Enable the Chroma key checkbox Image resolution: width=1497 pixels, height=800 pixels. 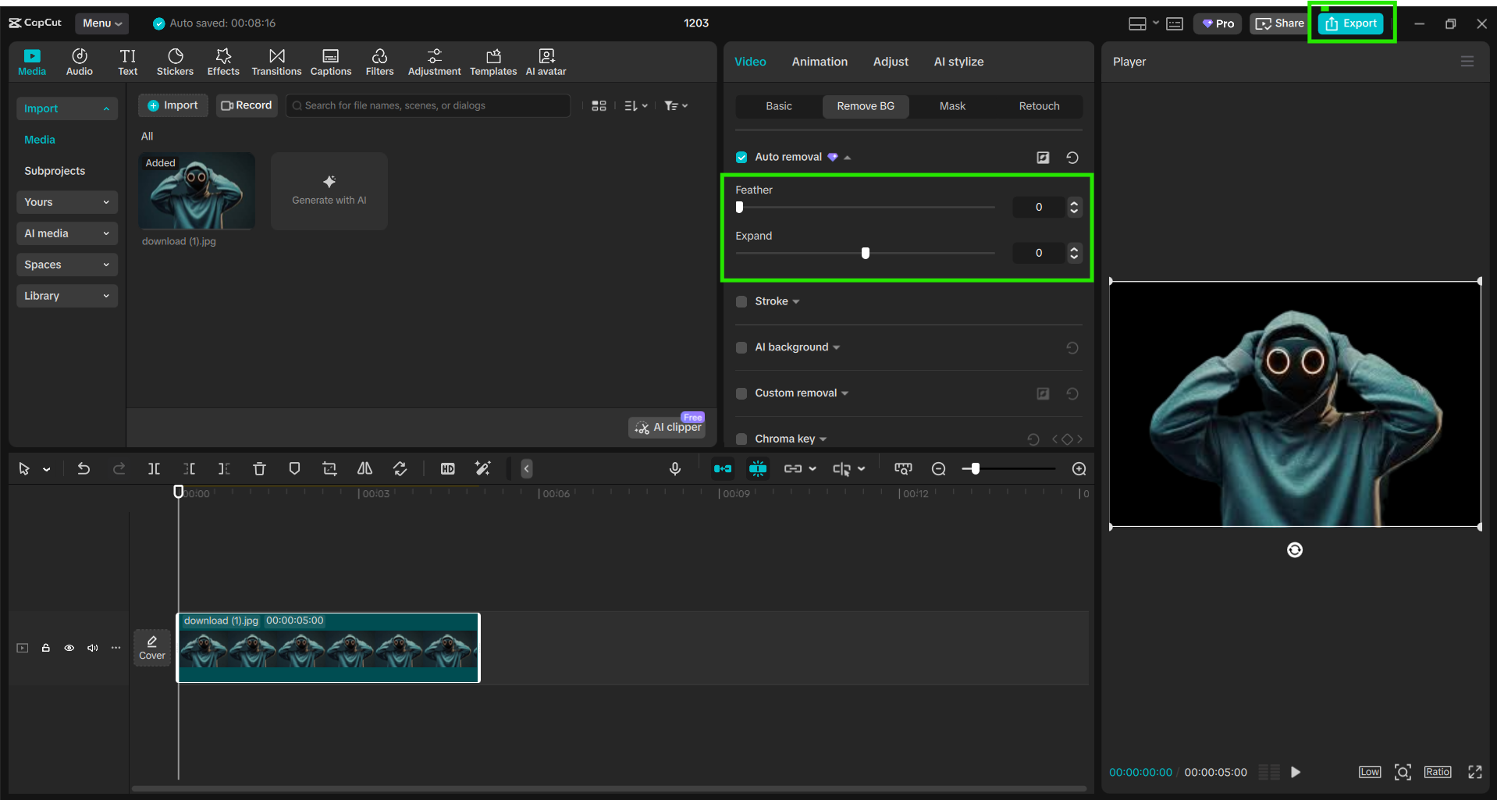[741, 439]
